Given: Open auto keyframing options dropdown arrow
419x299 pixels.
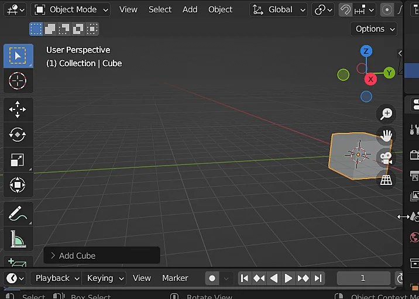Looking at the screenshot, I should (x=226, y=279).
